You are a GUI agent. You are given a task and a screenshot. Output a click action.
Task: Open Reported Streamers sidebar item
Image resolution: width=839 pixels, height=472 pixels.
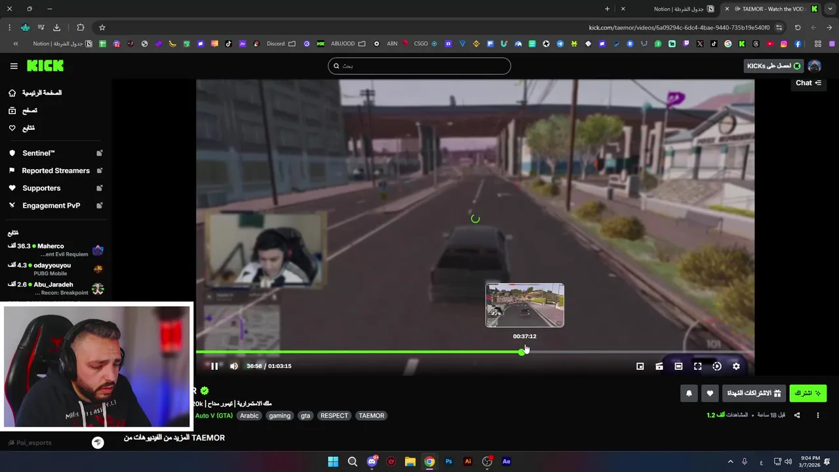click(x=56, y=170)
